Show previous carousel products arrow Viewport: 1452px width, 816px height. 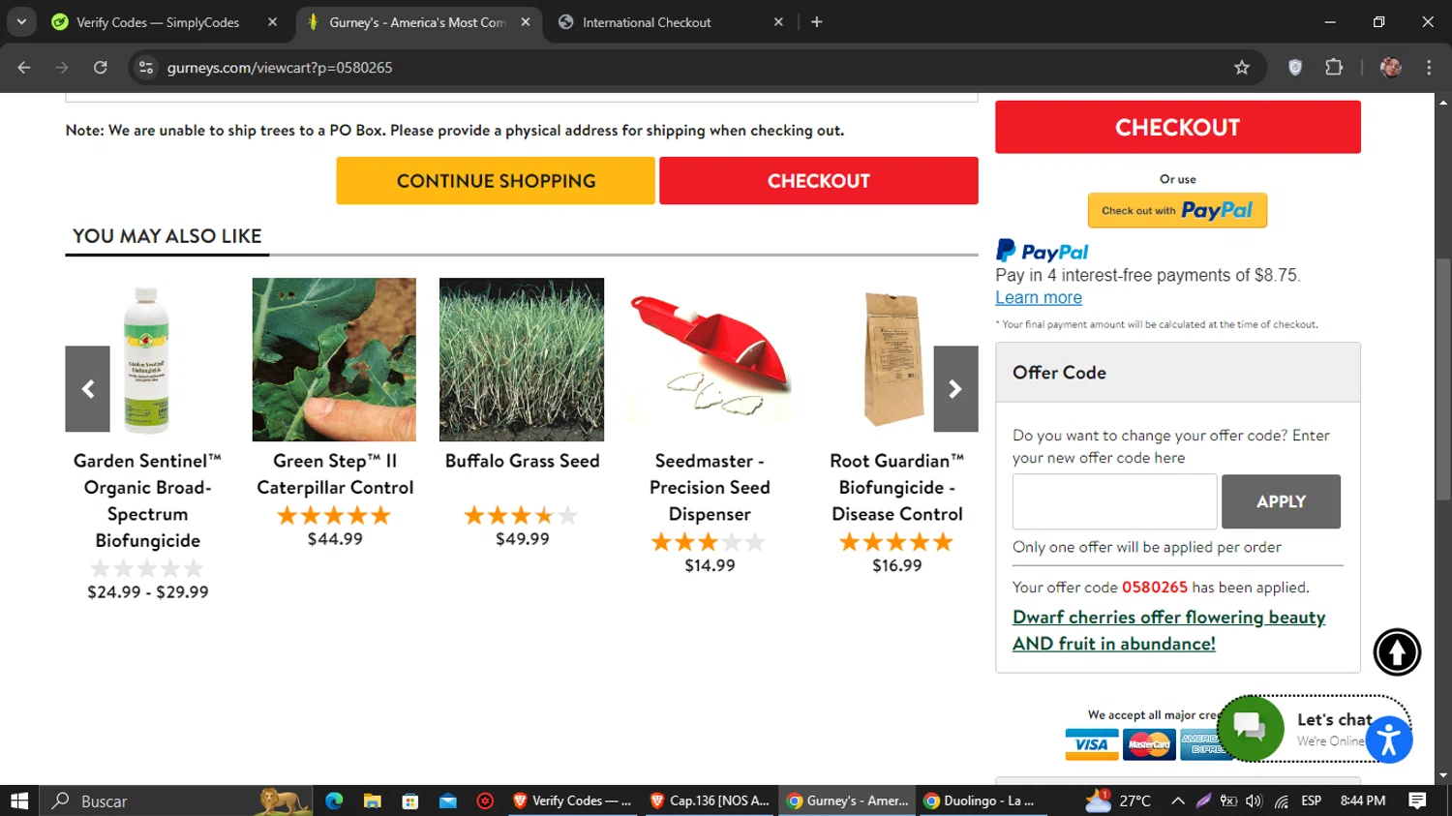coord(88,389)
